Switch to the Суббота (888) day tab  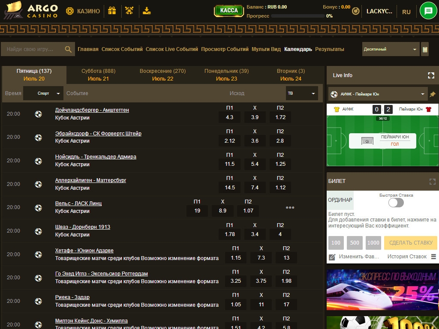(x=98, y=75)
